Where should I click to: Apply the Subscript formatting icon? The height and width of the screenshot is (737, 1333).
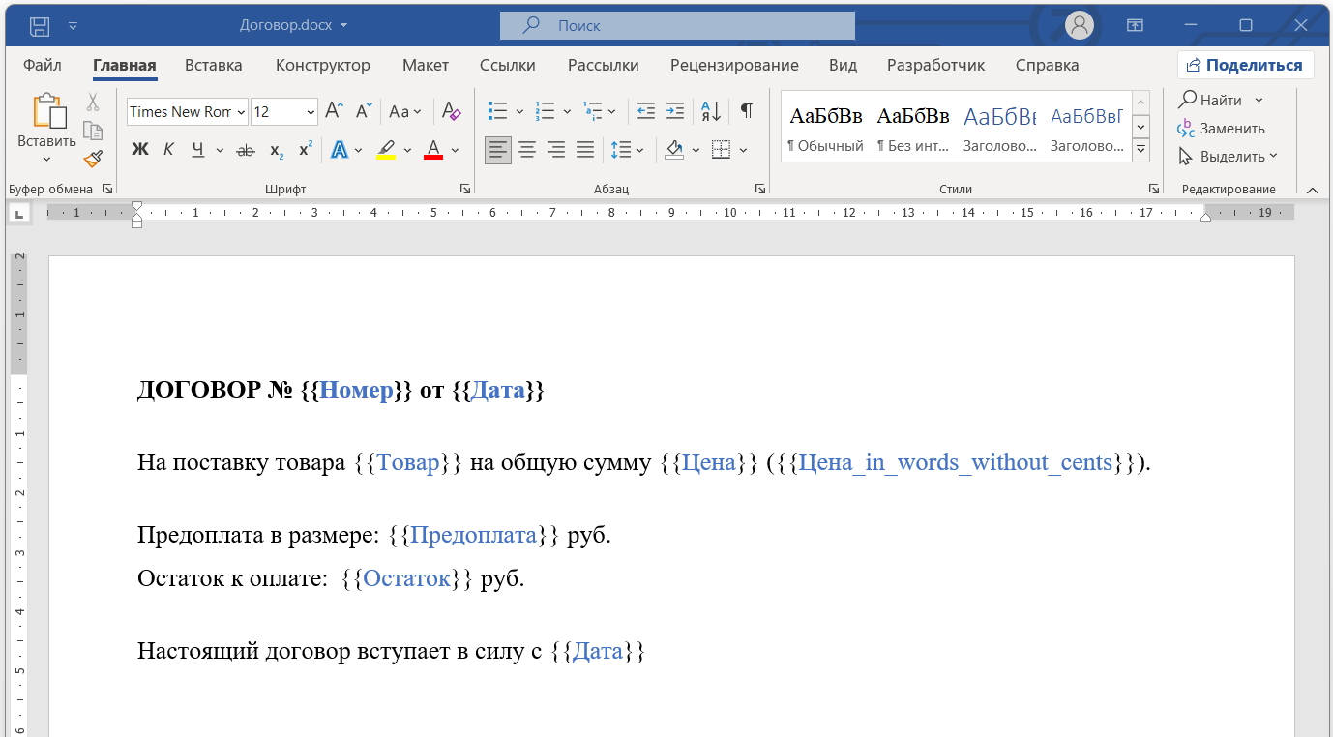point(277,150)
